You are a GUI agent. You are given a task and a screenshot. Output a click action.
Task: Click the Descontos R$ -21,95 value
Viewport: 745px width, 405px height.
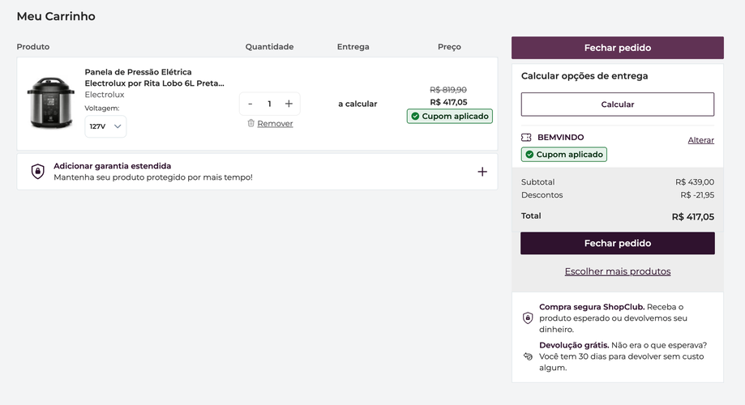point(697,195)
